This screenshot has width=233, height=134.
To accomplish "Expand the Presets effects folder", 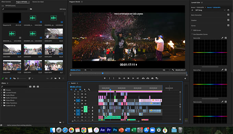I will [2, 90].
